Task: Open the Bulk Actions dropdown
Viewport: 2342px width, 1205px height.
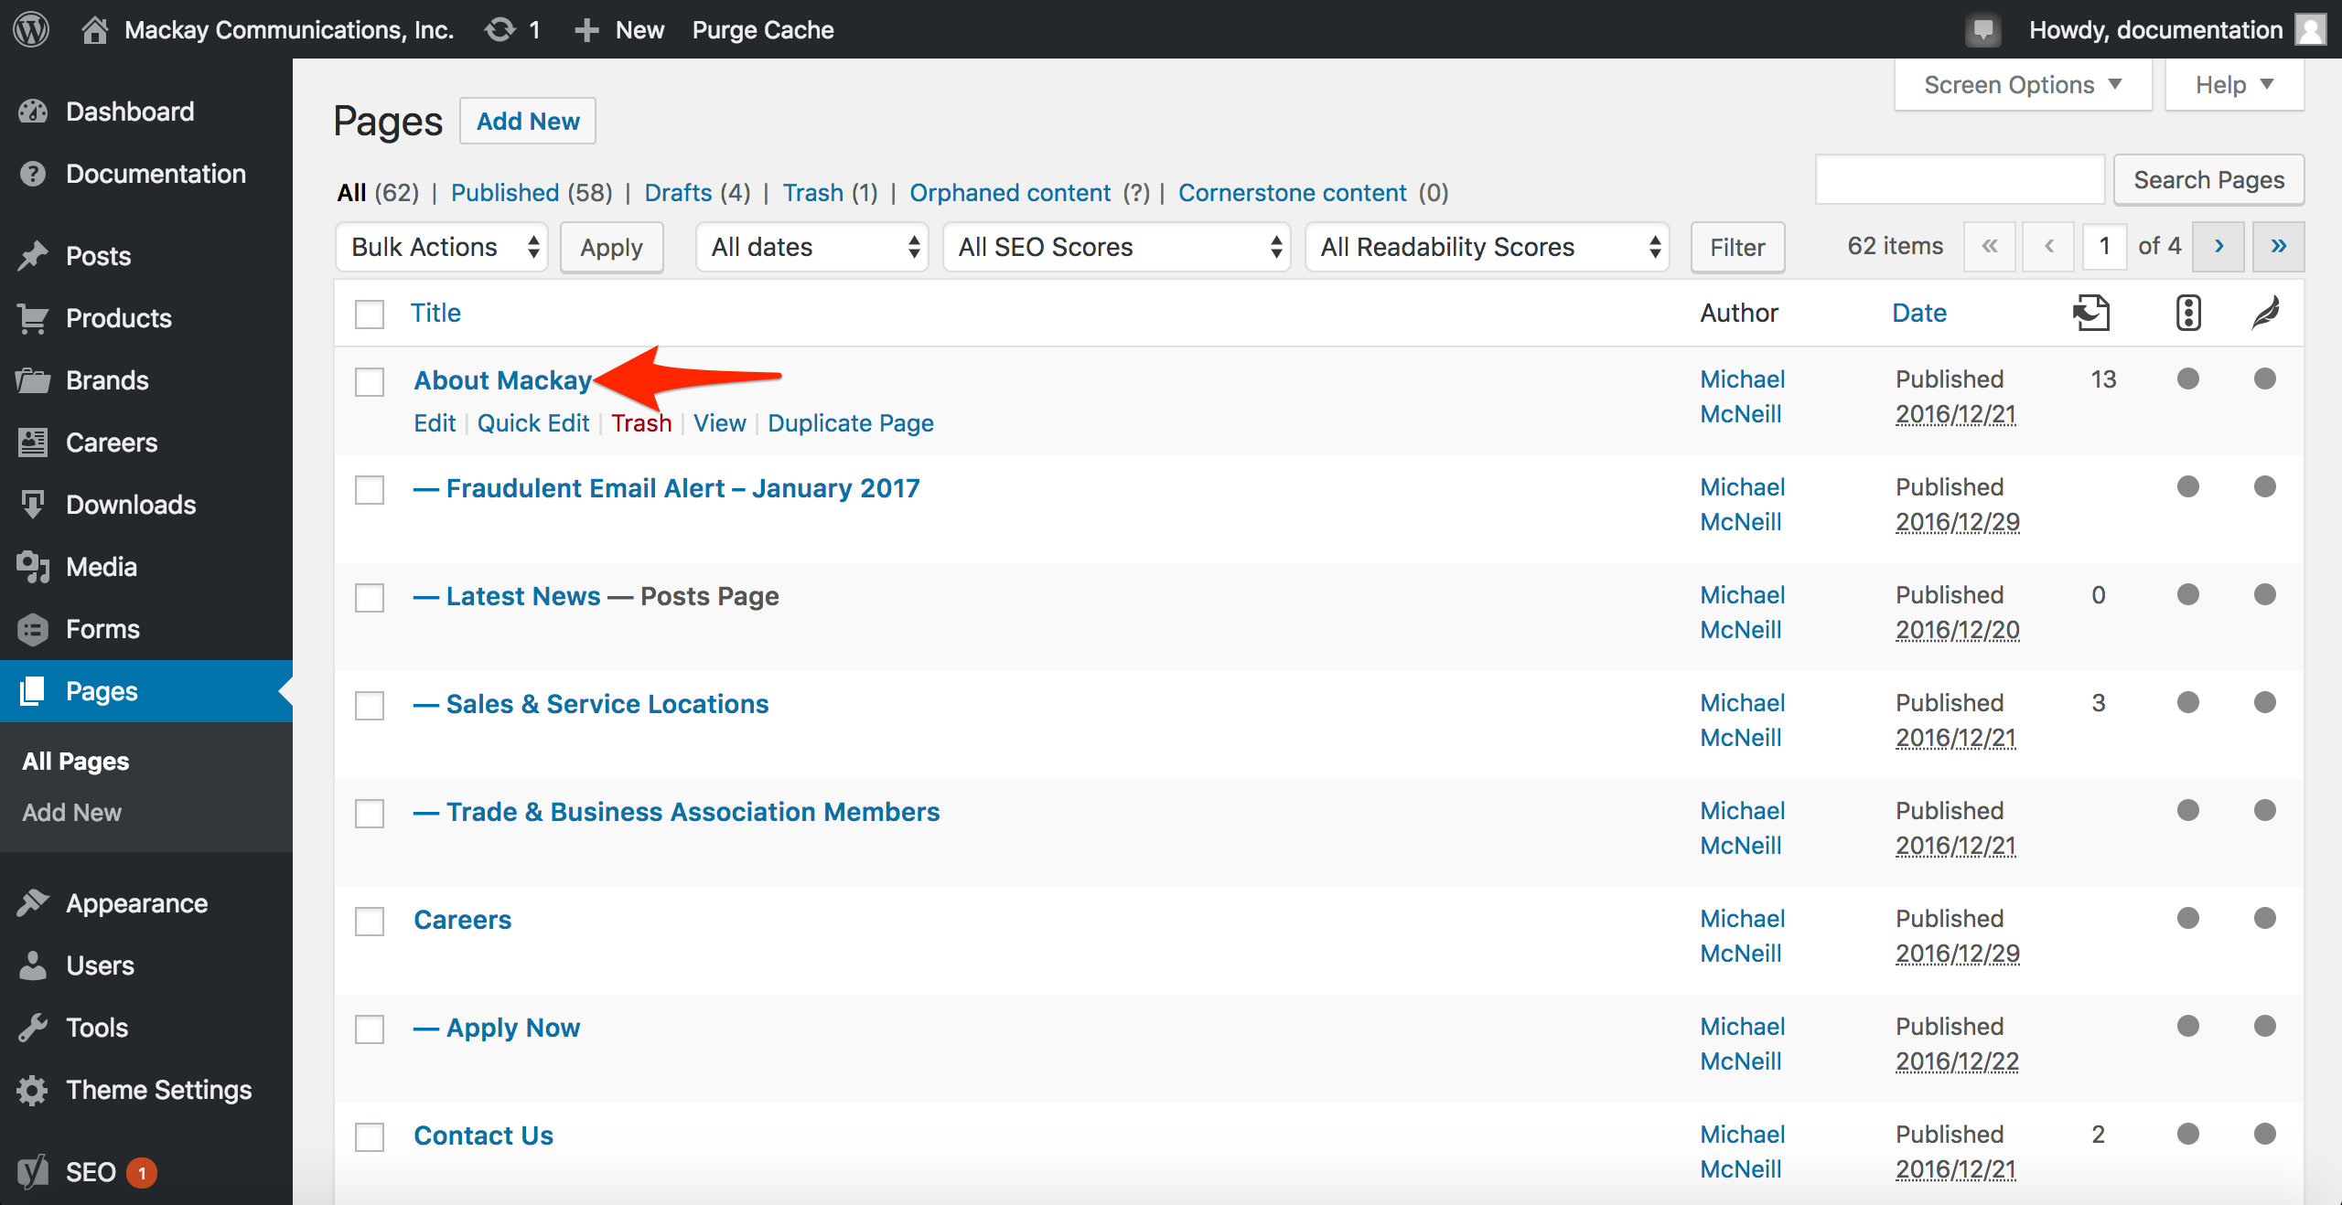Action: pyautogui.click(x=442, y=247)
